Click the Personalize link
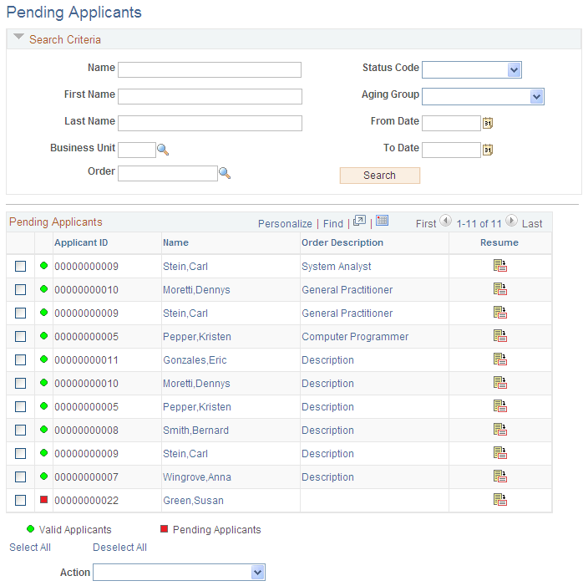The width and height of the screenshot is (583, 586). point(285,223)
